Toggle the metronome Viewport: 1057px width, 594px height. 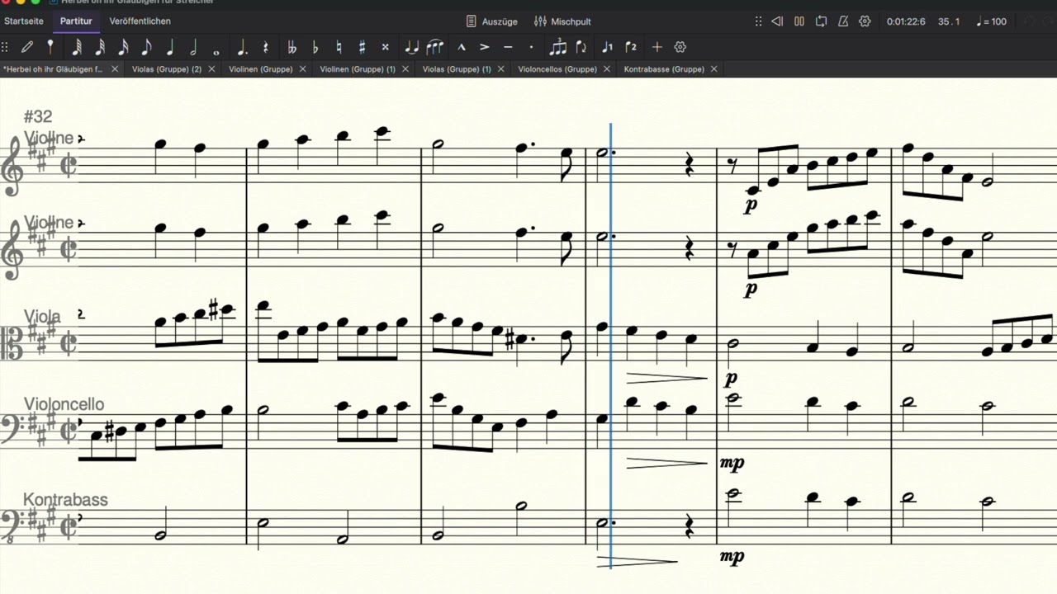(843, 21)
